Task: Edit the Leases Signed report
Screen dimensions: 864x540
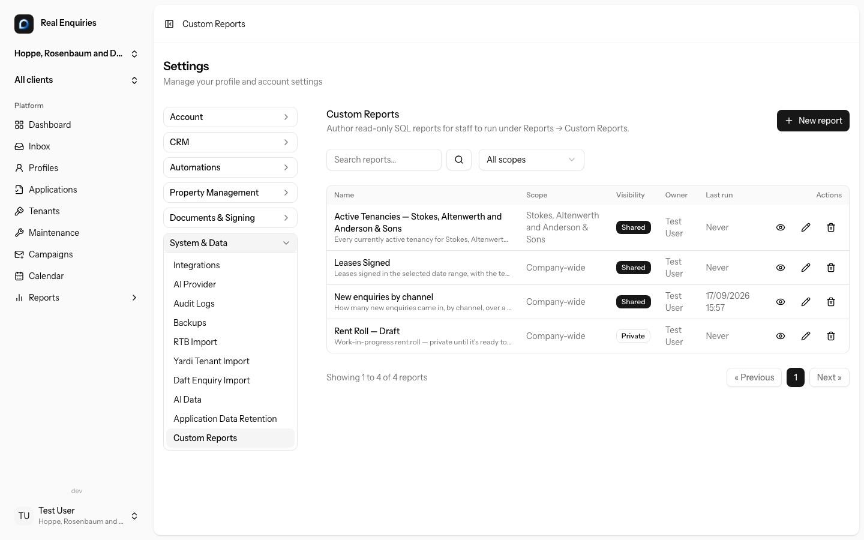Action: [x=806, y=268]
